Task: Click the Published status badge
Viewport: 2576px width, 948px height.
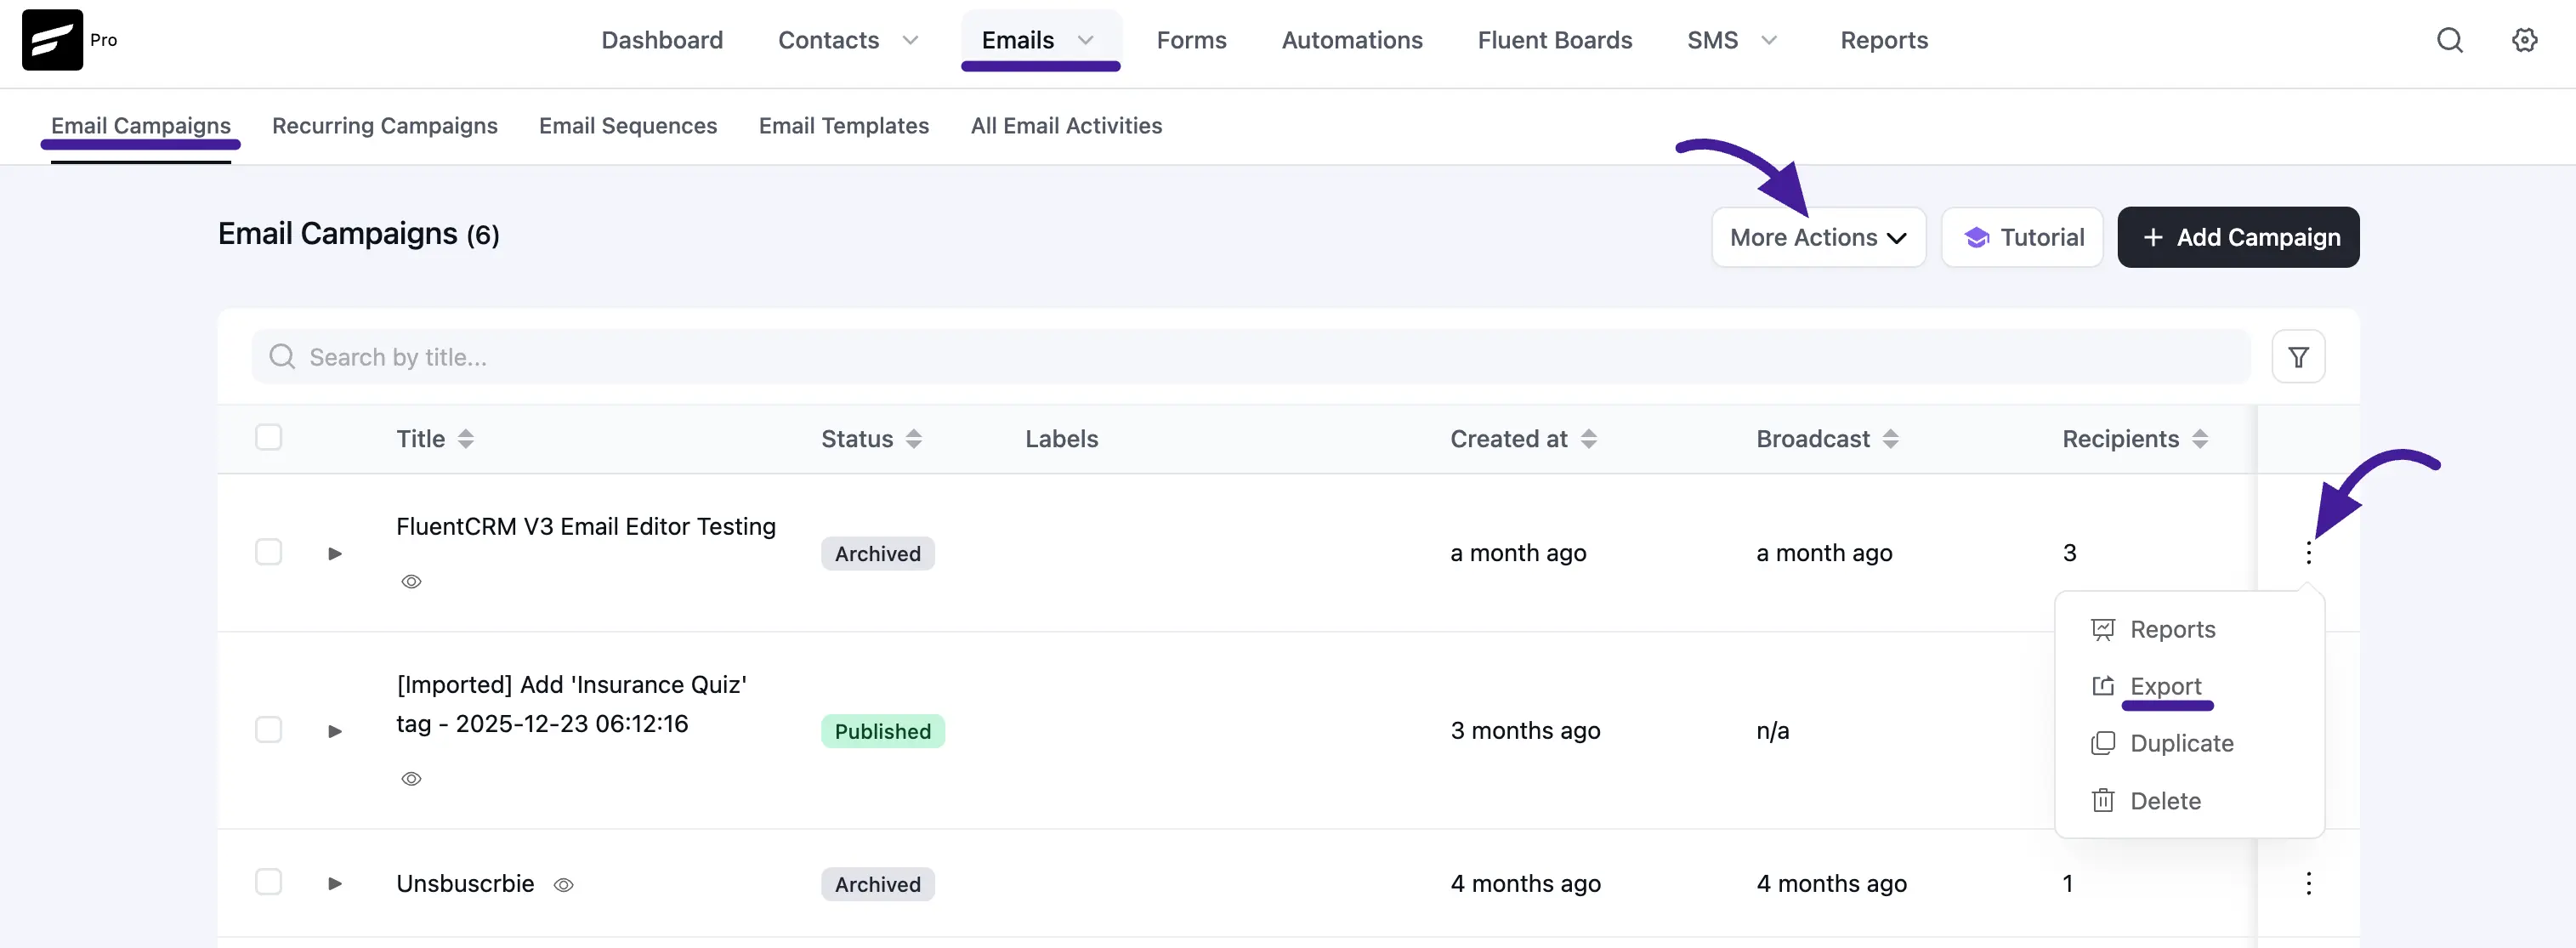Action: [882, 731]
